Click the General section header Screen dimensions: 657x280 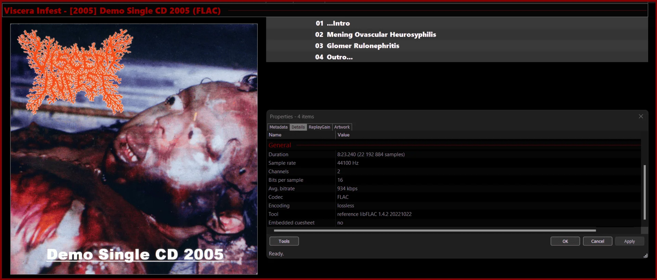pos(280,145)
